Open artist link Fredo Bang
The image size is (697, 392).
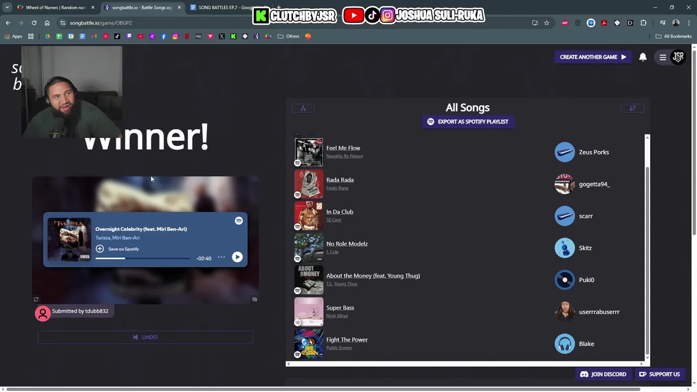point(337,188)
